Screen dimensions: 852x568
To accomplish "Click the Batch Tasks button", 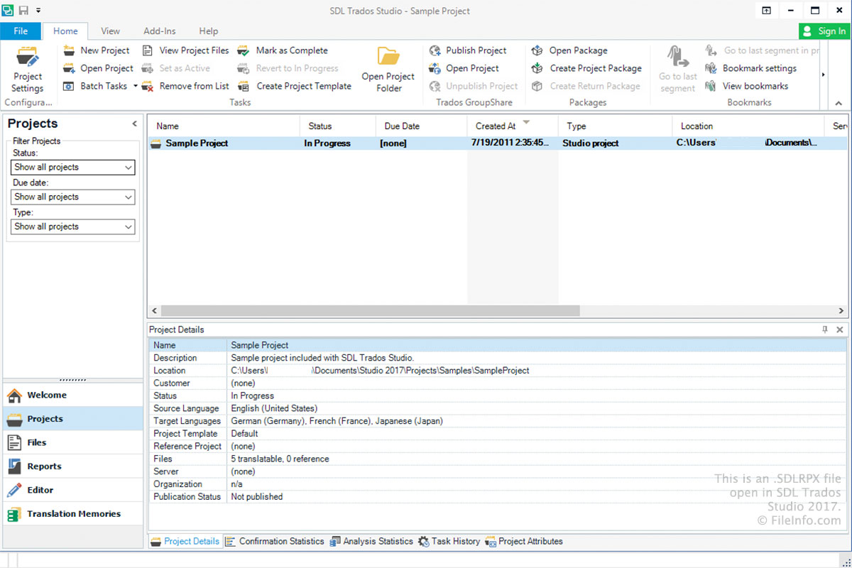I will pos(95,86).
